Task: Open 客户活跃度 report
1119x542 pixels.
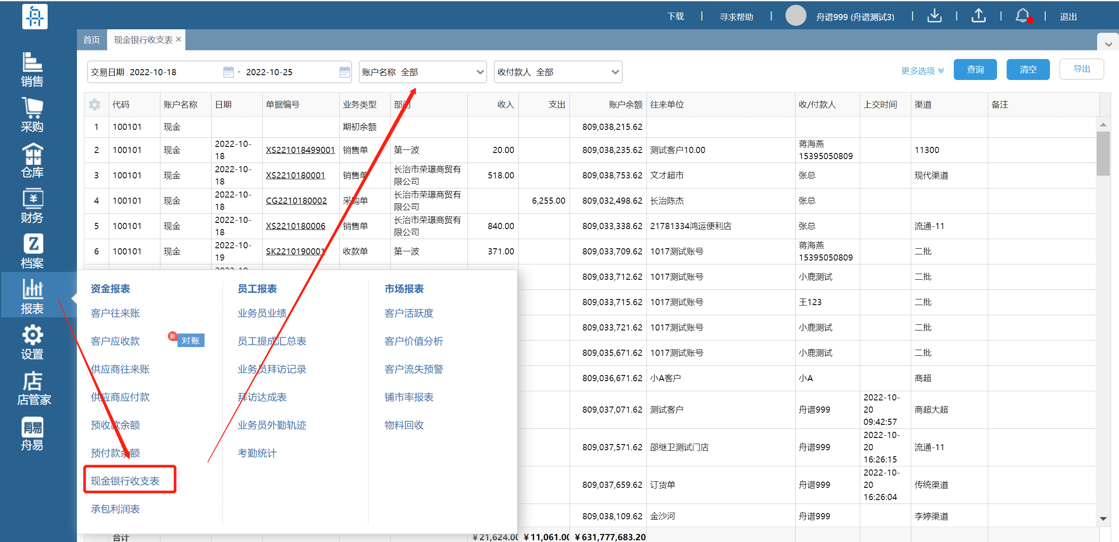Action: click(409, 313)
